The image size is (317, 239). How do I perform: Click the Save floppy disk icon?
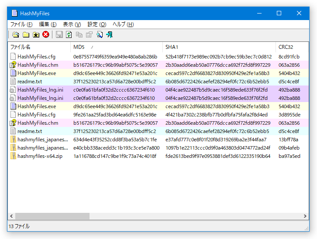(59, 34)
